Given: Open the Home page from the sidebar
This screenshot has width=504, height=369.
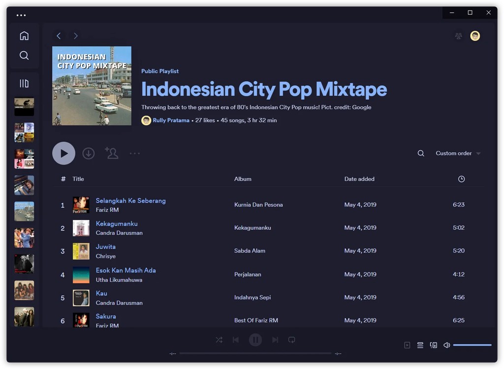Looking at the screenshot, I should 24,35.
